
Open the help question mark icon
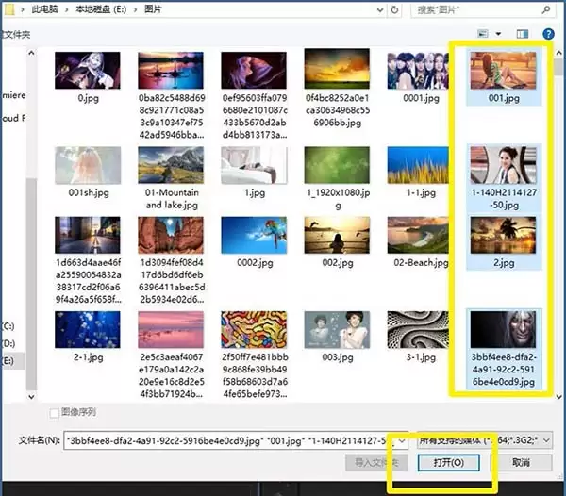pos(548,34)
